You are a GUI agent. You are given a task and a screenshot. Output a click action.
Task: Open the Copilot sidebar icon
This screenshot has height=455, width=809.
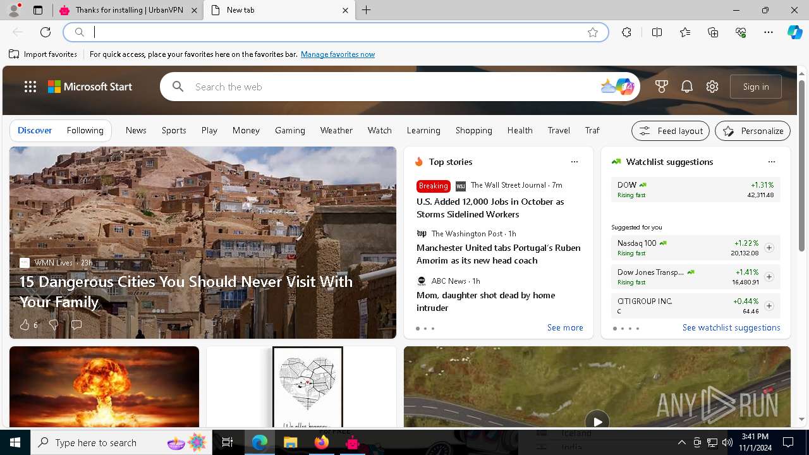tap(794, 32)
